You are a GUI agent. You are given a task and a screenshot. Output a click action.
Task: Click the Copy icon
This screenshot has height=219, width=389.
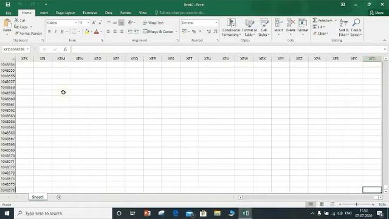16,27
